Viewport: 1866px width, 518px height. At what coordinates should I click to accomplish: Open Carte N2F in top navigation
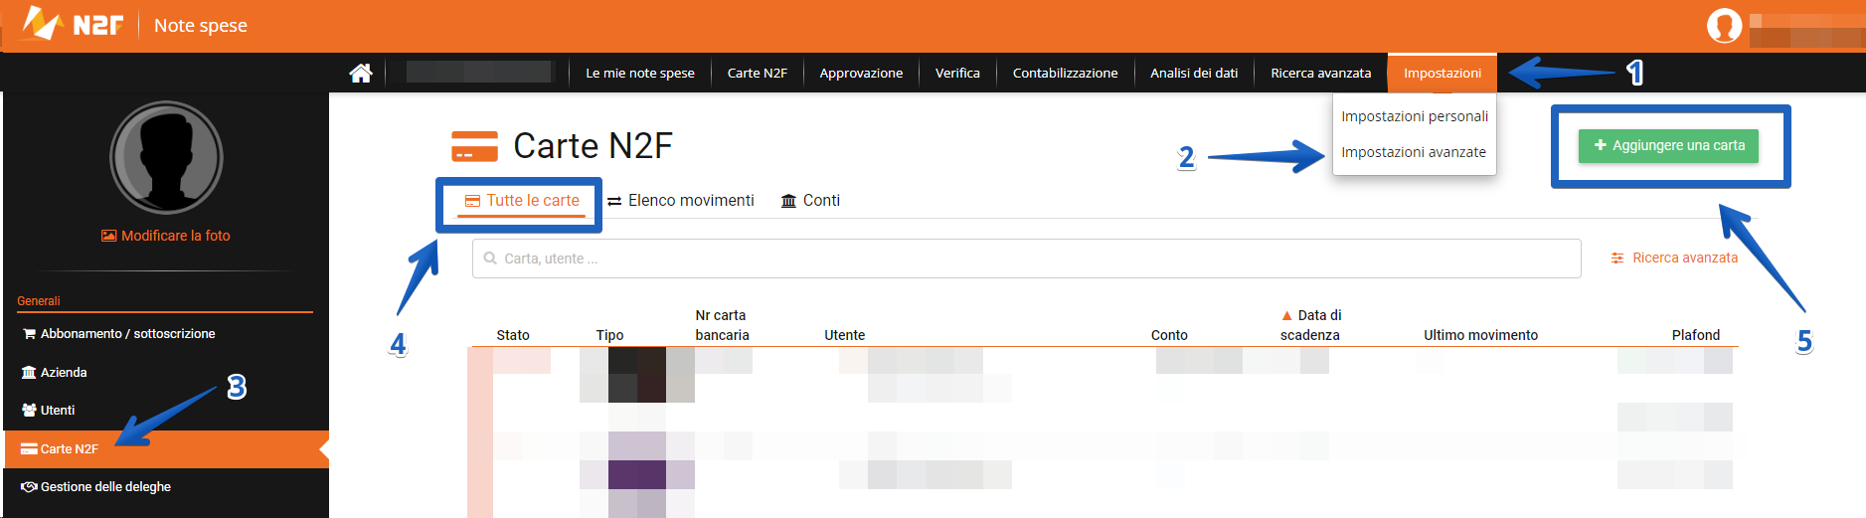point(758,73)
